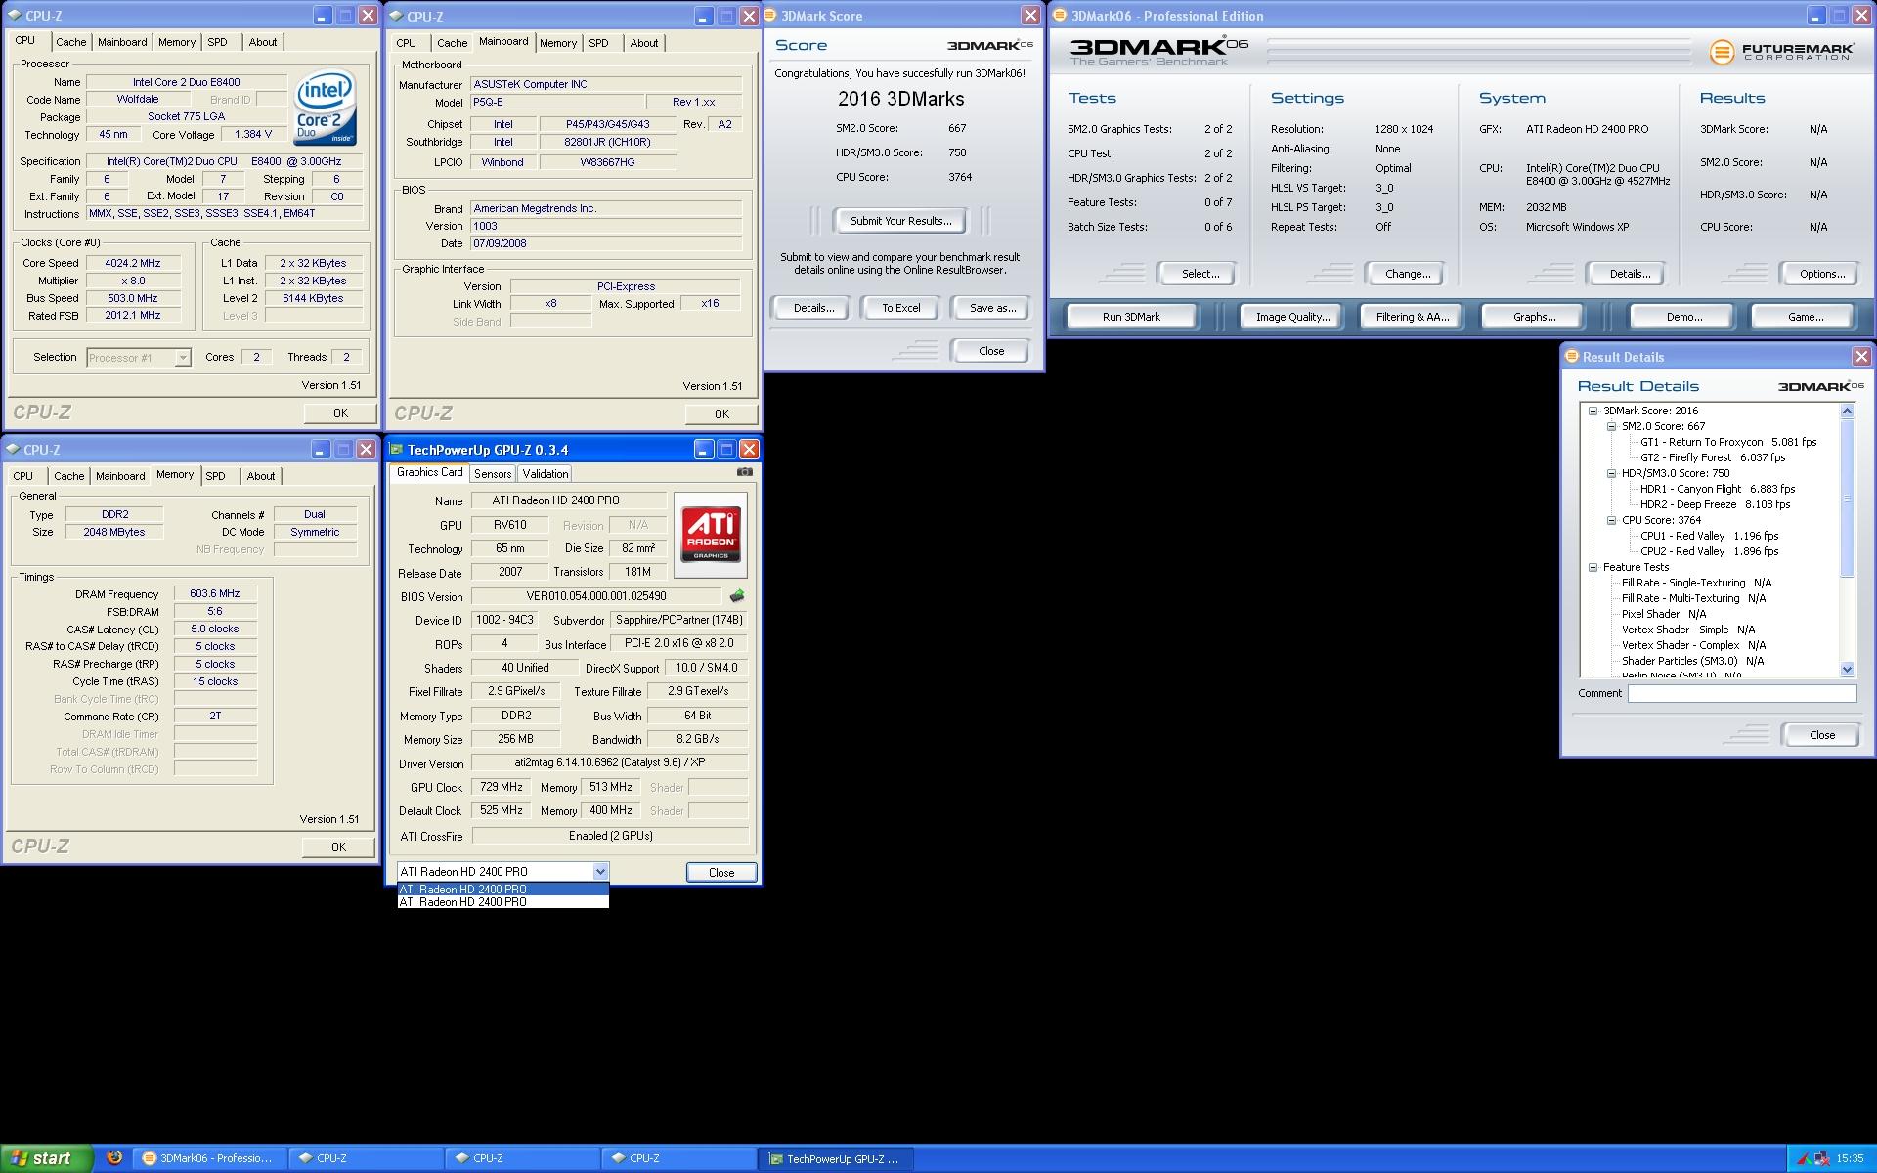
Task: Select the 'GT2 - Firefly Forest' result row
Action: pyautogui.click(x=1713, y=457)
